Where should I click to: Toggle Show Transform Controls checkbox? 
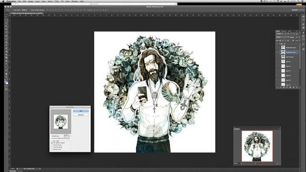pos(30,10)
